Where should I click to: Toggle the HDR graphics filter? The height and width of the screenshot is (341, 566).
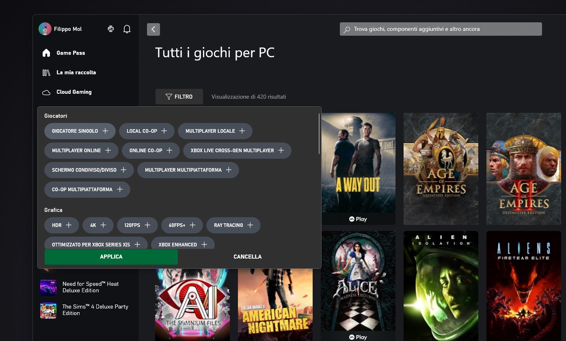pos(62,225)
